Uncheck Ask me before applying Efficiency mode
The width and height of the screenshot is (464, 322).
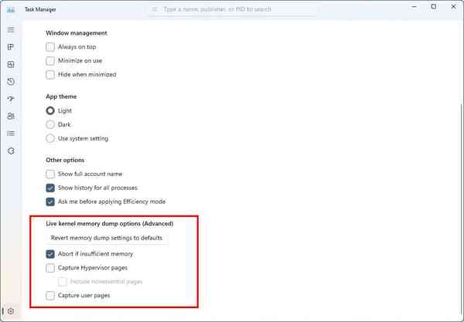pyautogui.click(x=50, y=202)
